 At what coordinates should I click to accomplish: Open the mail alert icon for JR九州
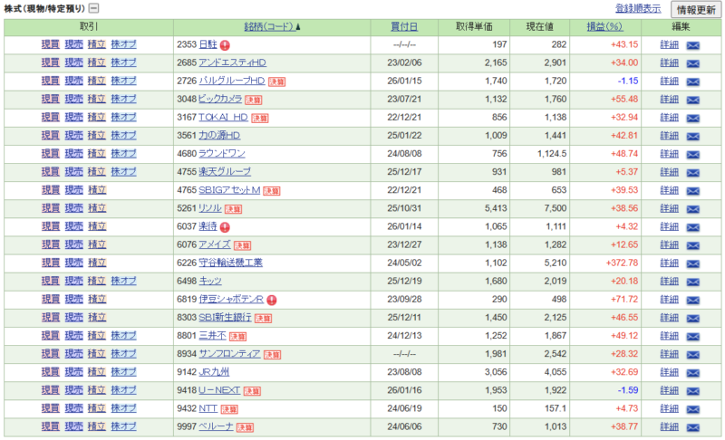pyautogui.click(x=693, y=372)
